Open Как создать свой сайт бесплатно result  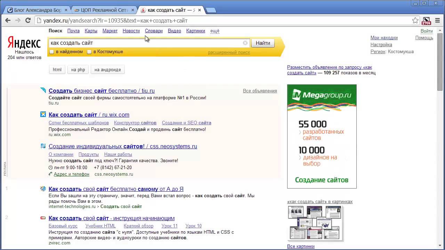(x=116, y=189)
